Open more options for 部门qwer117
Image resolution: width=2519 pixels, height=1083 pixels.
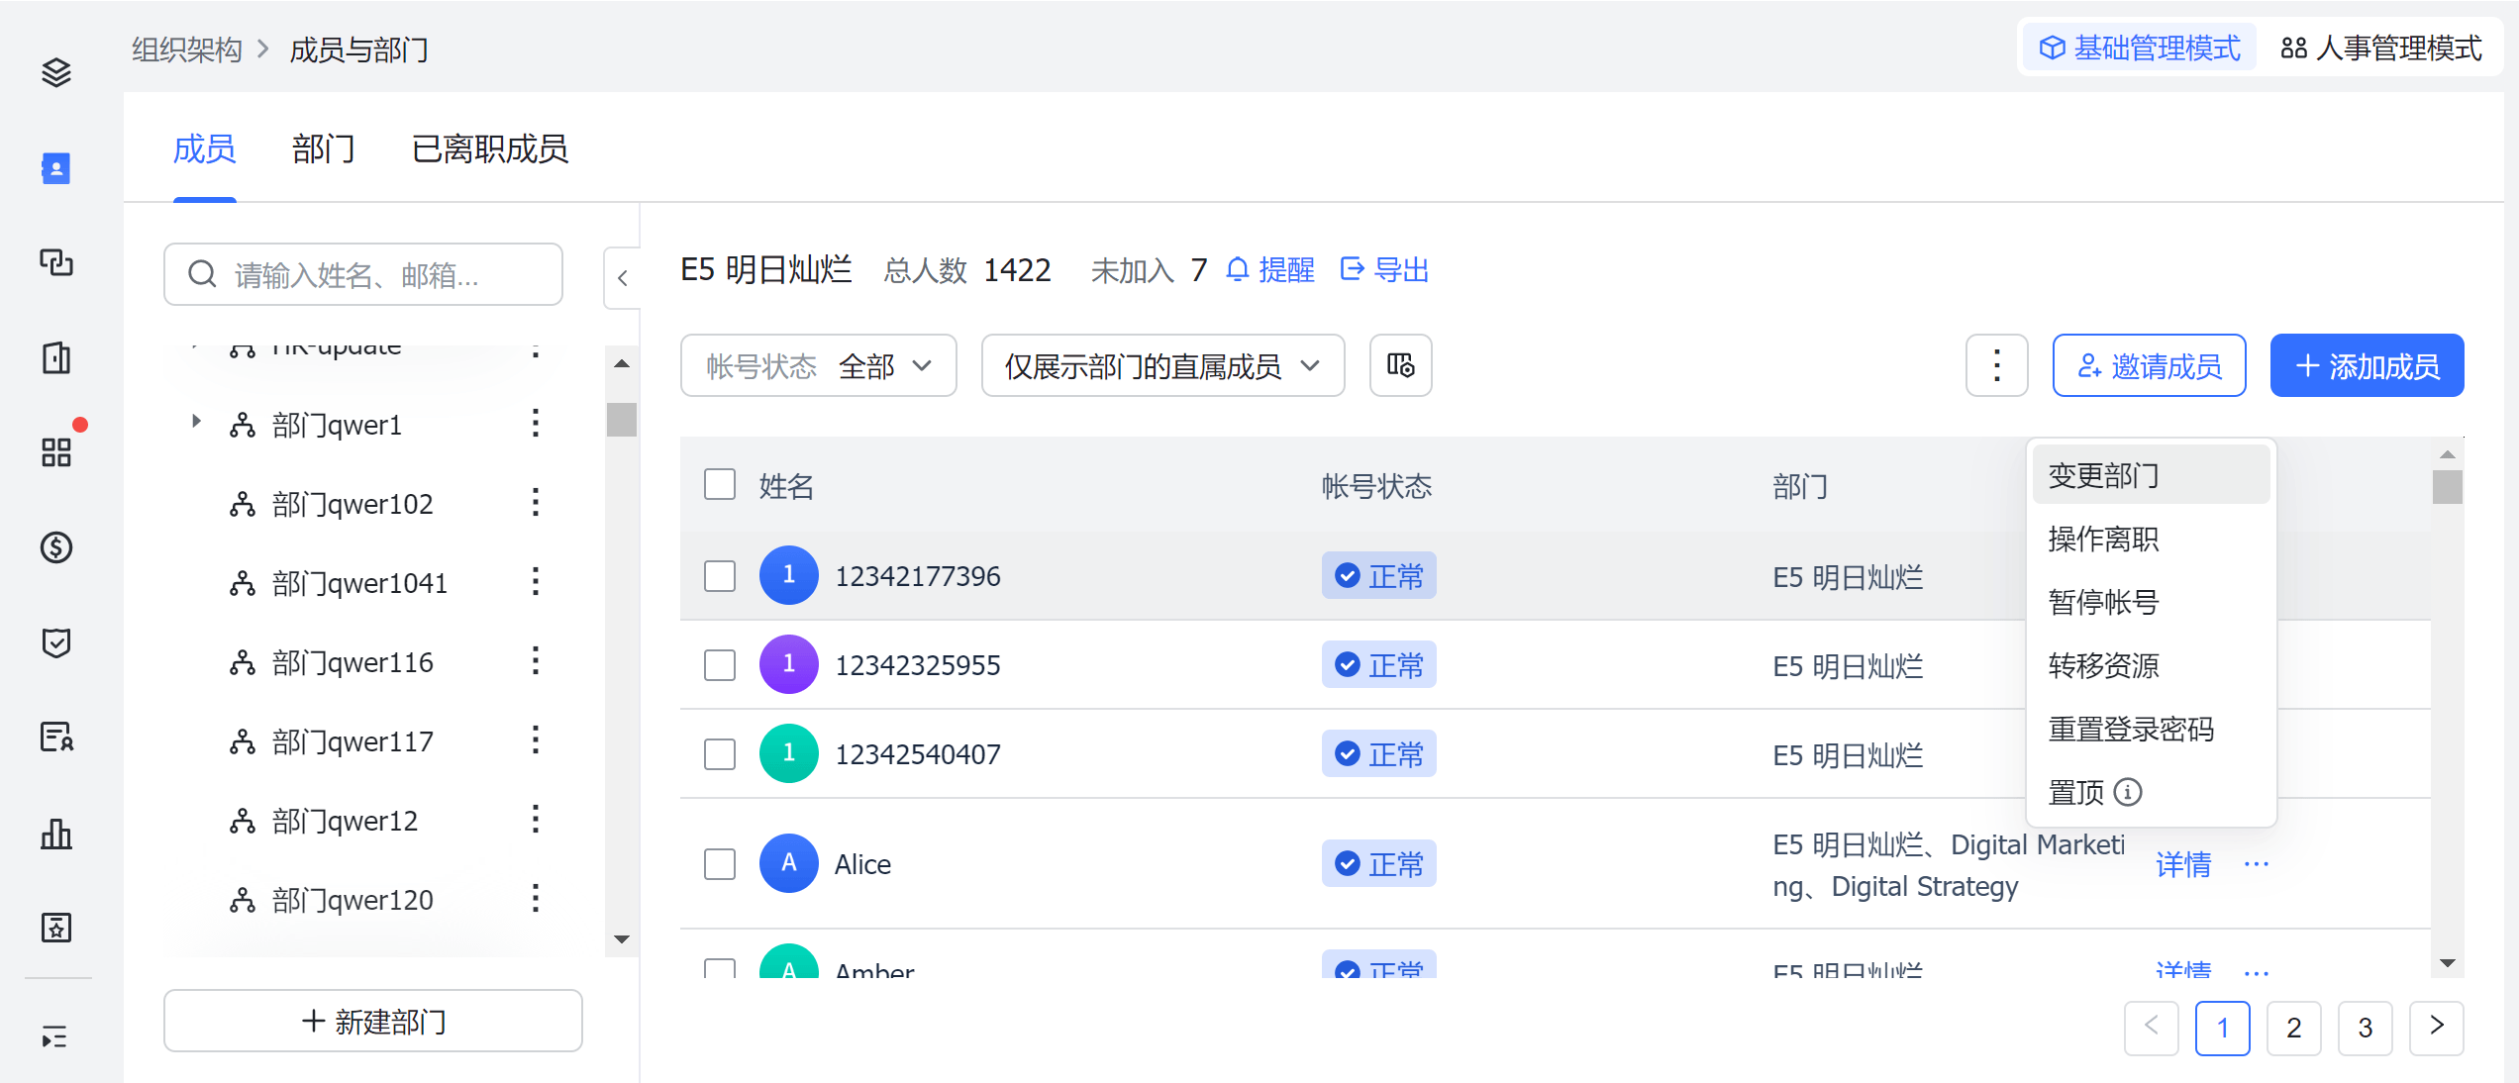pyautogui.click(x=536, y=740)
